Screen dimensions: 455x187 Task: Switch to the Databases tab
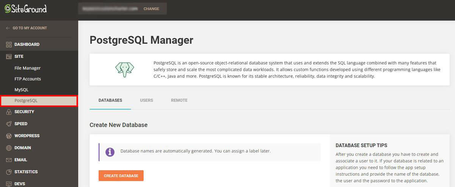pyautogui.click(x=110, y=101)
